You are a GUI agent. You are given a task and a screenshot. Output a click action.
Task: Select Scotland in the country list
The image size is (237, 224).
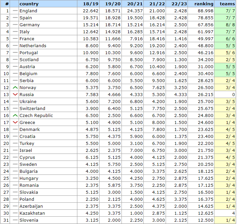tap(29, 60)
